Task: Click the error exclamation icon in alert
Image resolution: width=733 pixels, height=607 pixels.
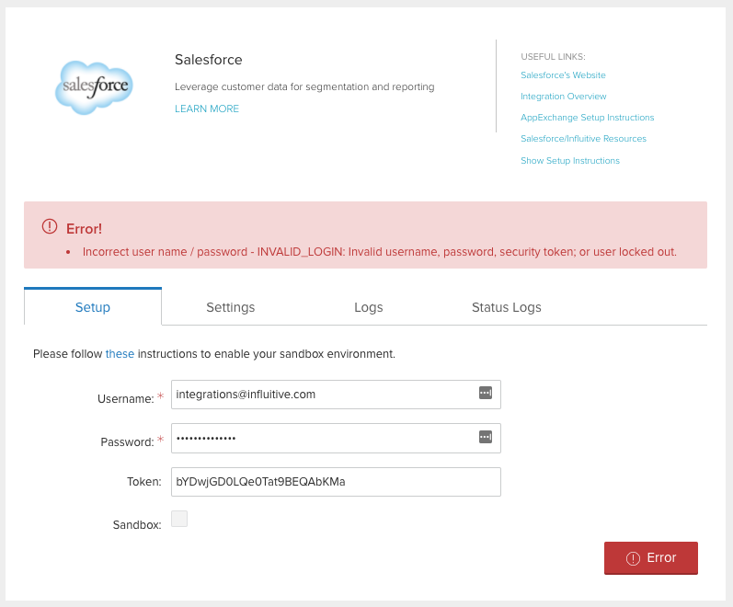Action: (50, 226)
